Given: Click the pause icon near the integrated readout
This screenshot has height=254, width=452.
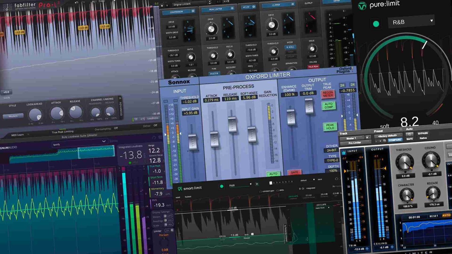Looking at the screenshot, I should (299, 189).
